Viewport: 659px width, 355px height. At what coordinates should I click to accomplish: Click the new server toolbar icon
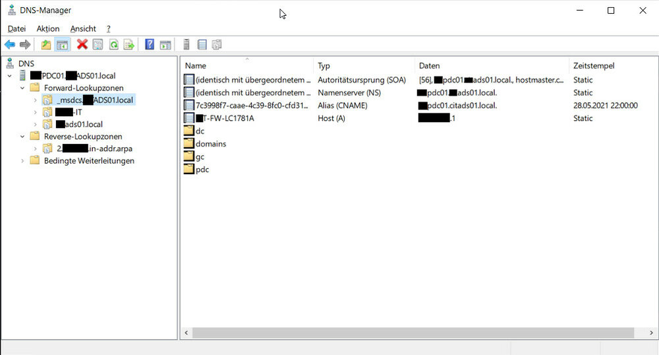tap(186, 45)
